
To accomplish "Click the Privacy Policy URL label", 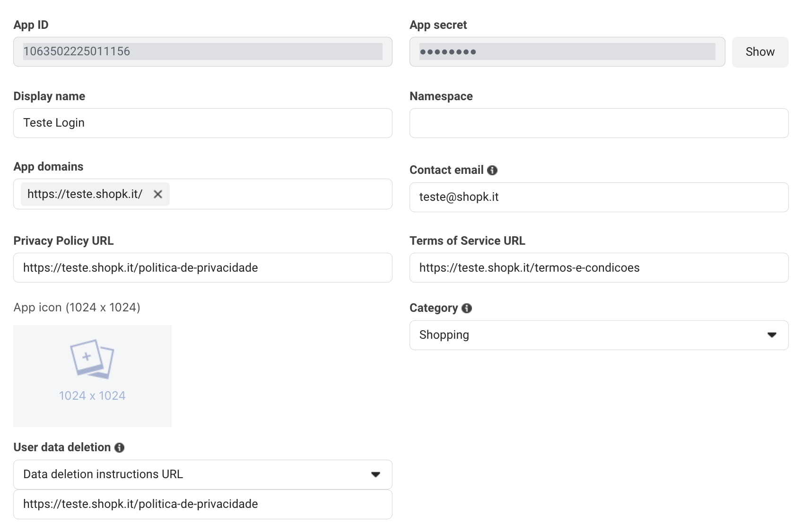I will click(63, 241).
